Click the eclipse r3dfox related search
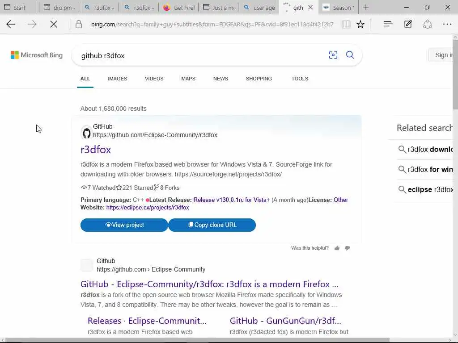The width and height of the screenshot is (458, 343). [x=426, y=189]
